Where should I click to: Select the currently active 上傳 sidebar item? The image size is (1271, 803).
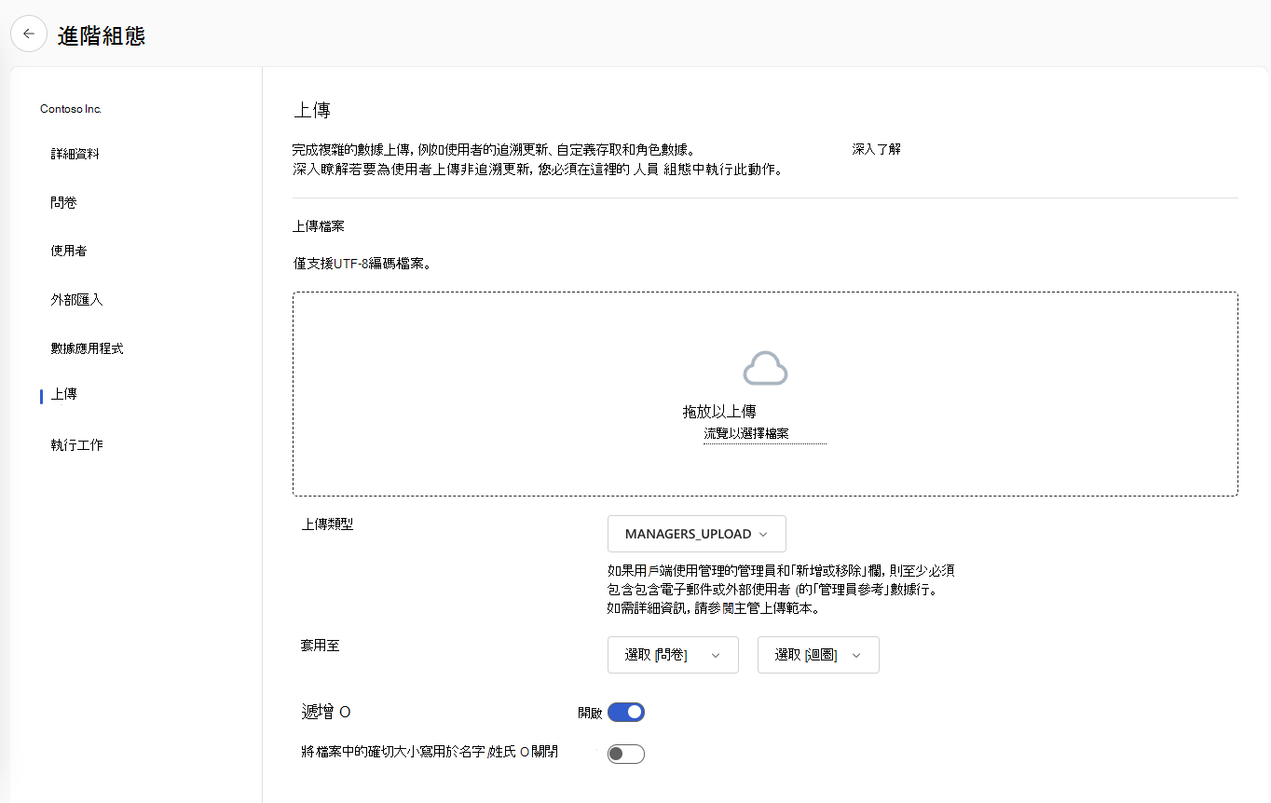click(64, 394)
